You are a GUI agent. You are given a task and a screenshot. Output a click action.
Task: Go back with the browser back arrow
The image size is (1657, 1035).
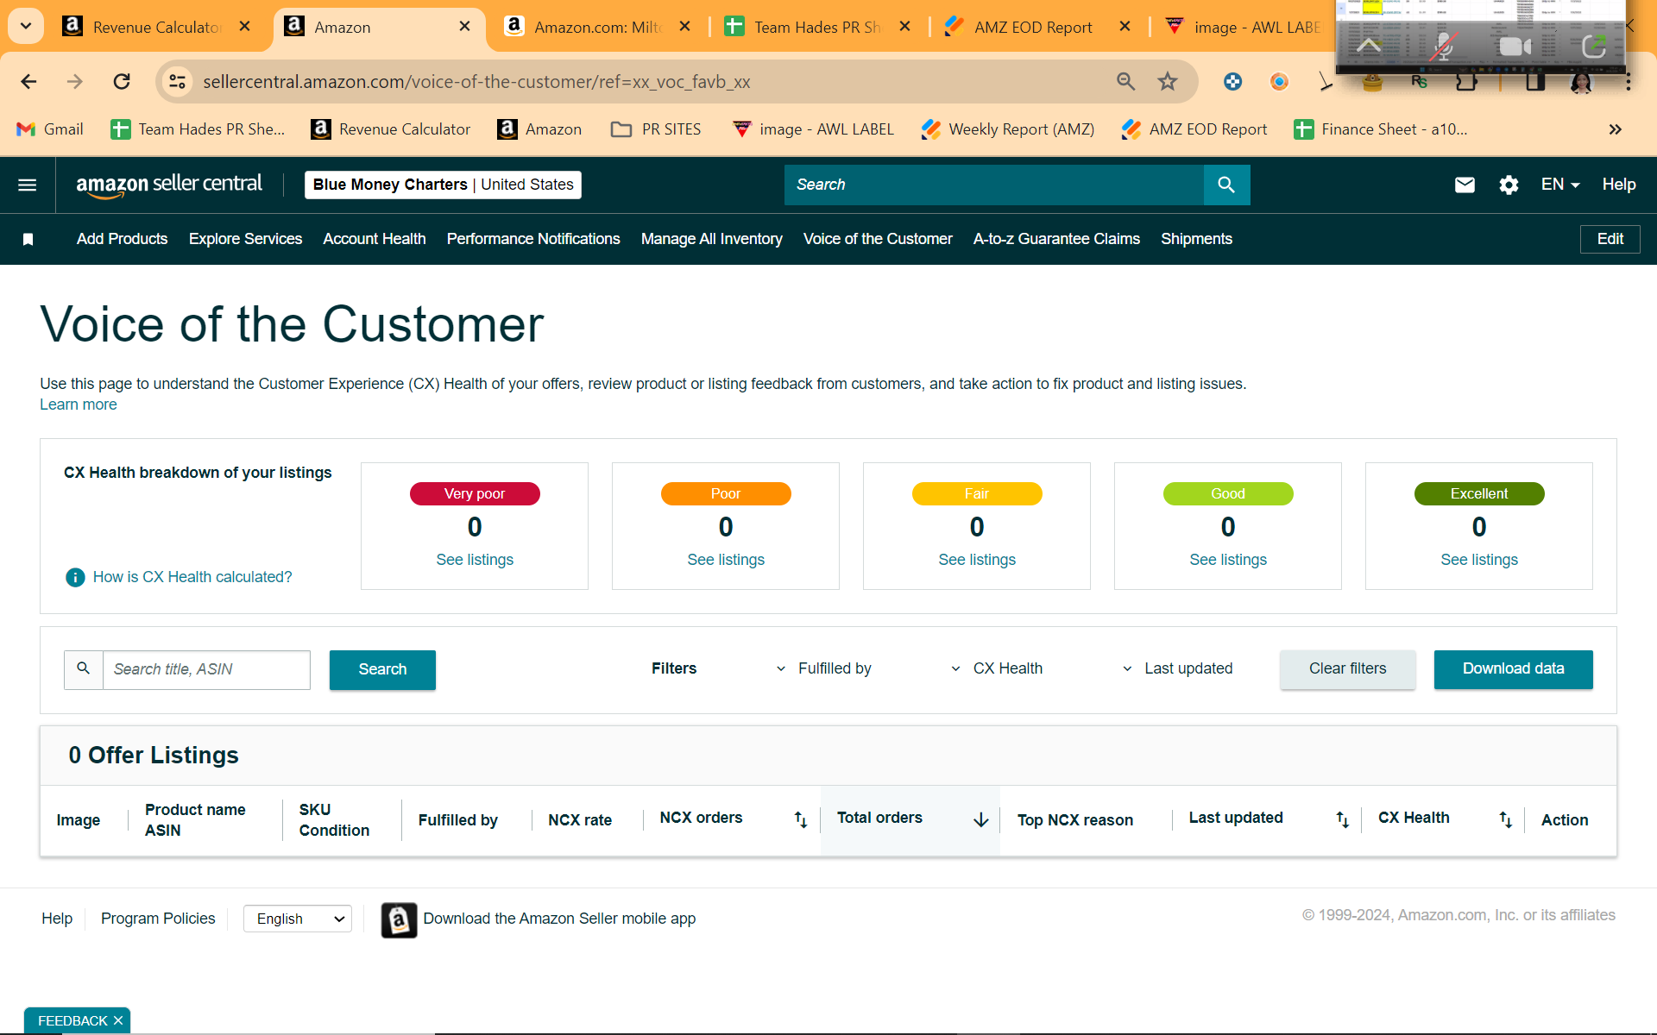click(x=28, y=82)
